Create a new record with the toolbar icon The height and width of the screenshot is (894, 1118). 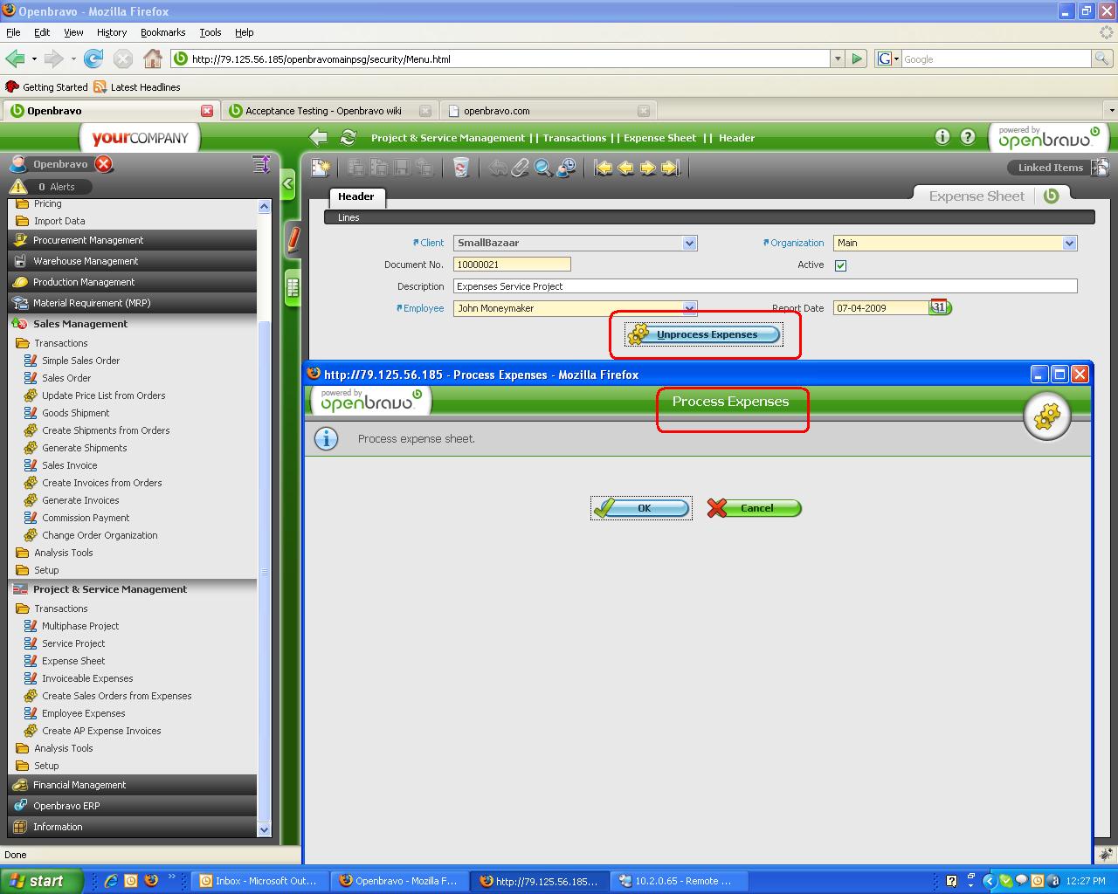tap(321, 168)
